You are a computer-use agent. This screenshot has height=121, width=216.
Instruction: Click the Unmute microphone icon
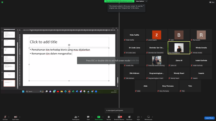5,117
